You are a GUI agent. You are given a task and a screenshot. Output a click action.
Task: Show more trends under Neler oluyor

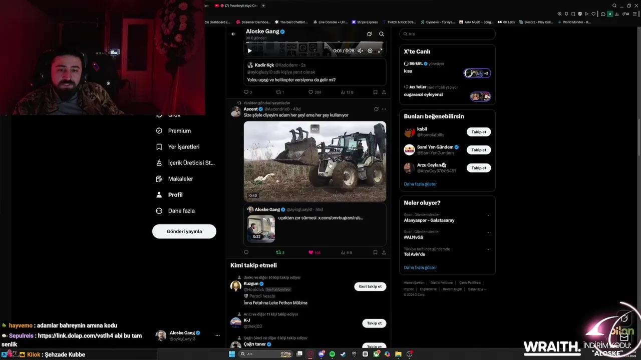pos(420,267)
